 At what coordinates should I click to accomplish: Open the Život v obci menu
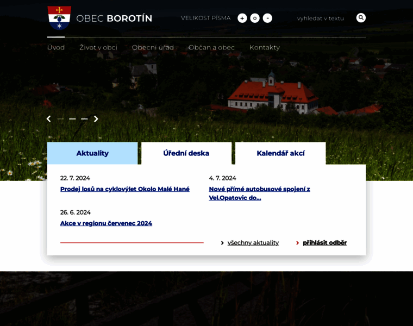(x=98, y=47)
